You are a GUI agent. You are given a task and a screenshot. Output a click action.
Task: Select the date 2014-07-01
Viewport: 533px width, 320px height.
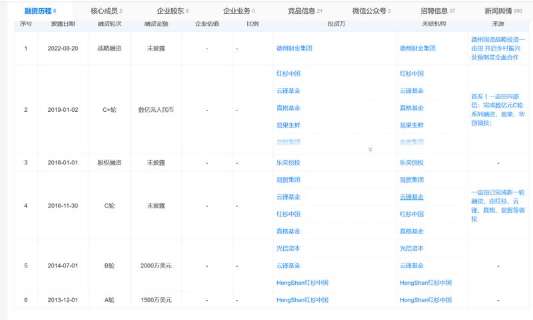point(63,265)
